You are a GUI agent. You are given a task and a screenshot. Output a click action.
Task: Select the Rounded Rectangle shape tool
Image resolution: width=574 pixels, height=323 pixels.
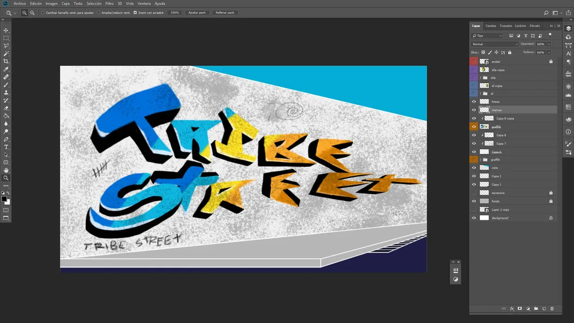click(x=6, y=162)
